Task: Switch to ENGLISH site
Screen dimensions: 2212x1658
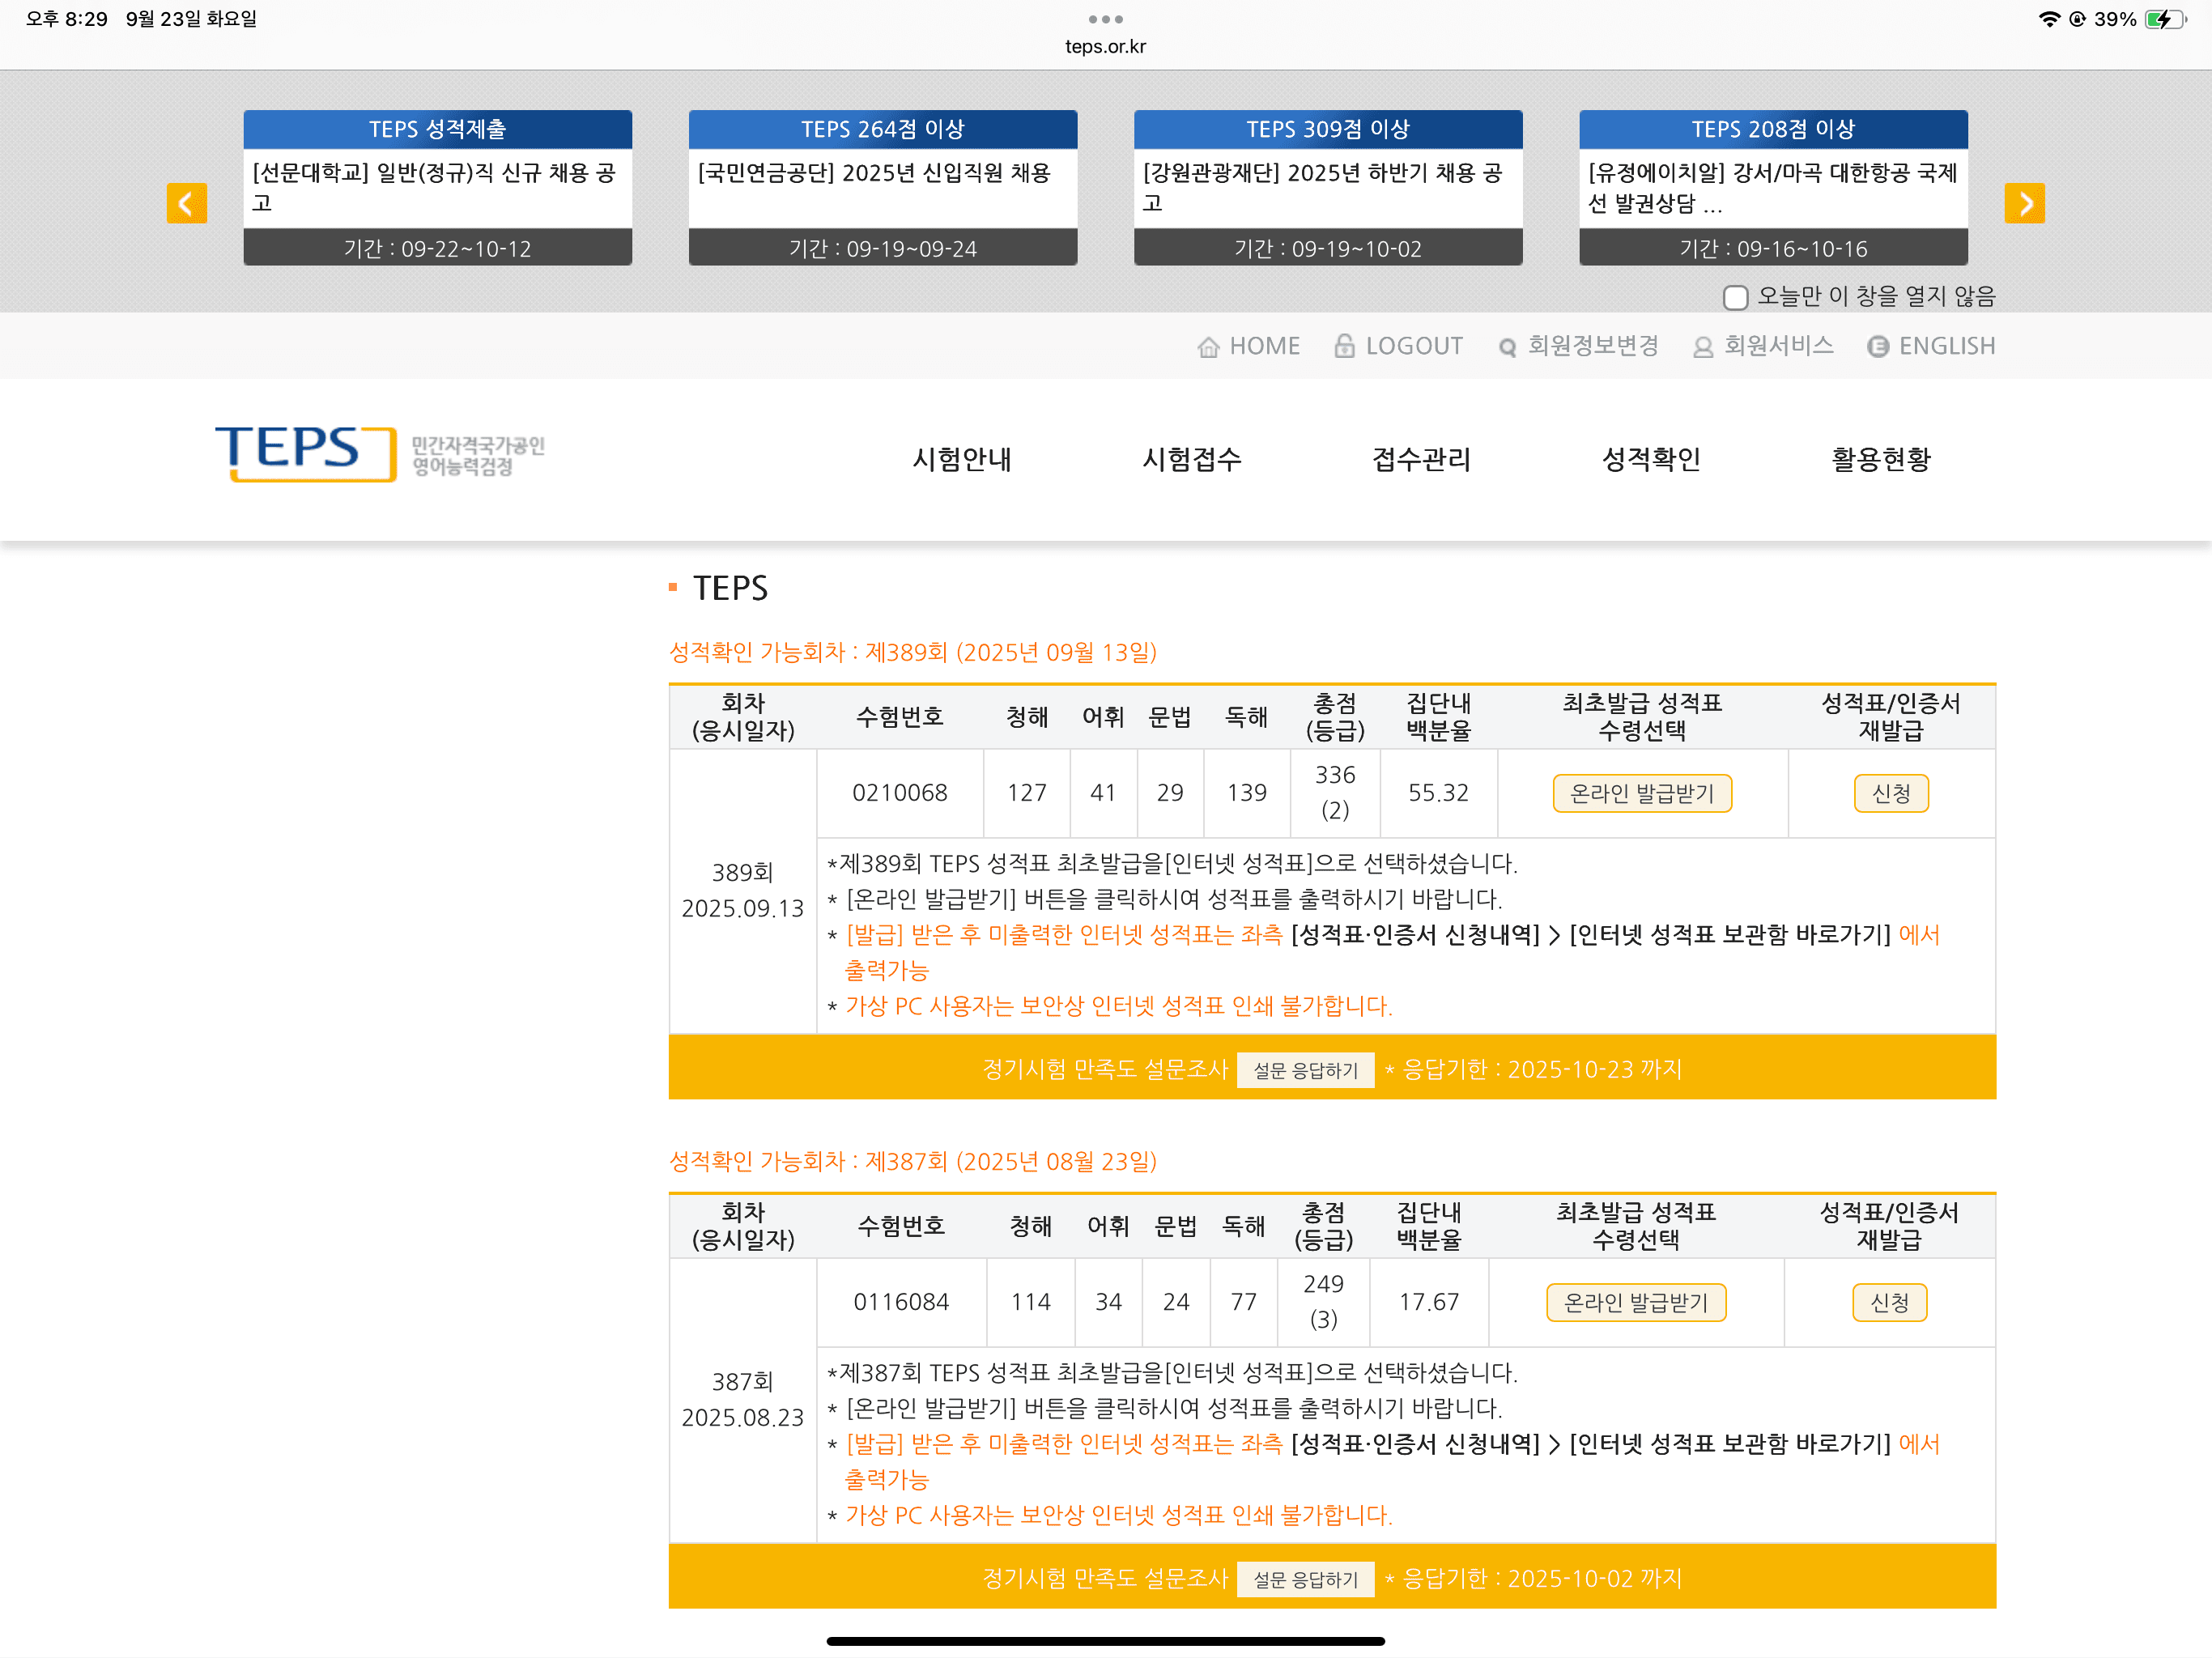Action: (1946, 346)
